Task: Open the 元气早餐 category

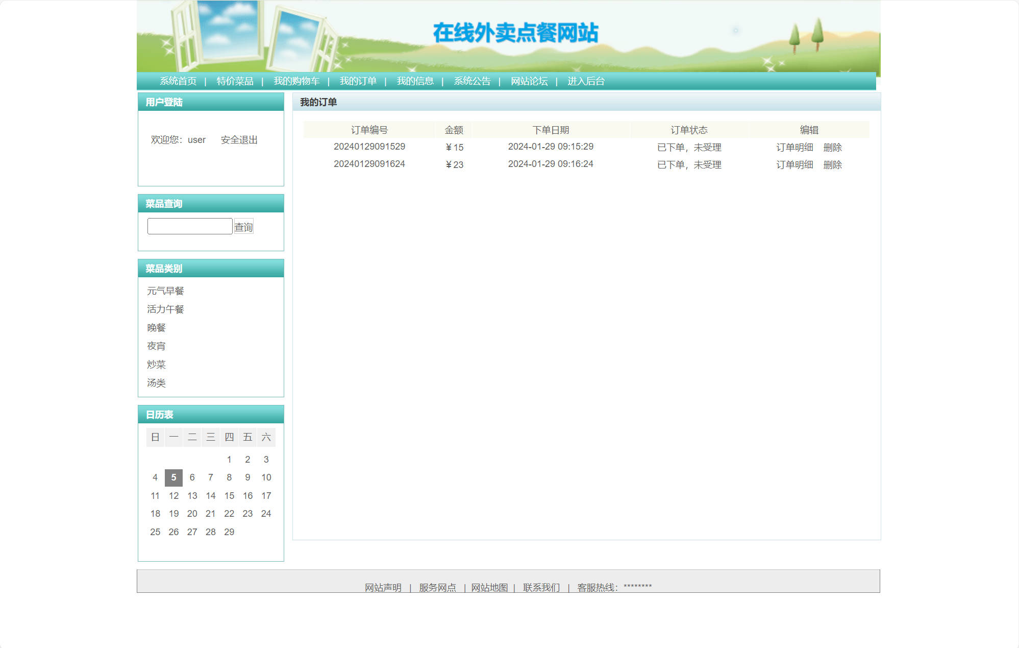Action: point(165,291)
